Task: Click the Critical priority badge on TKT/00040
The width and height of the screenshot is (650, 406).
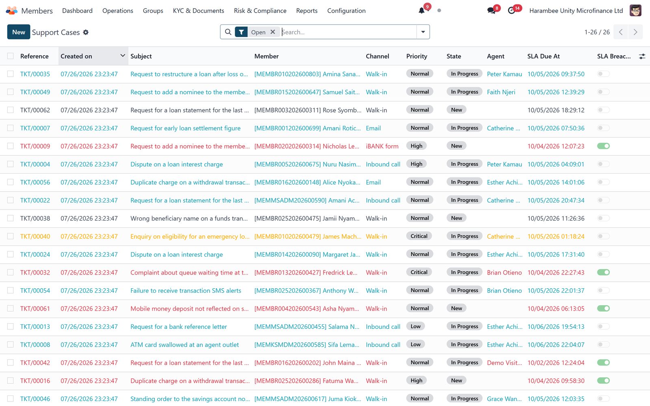Action: click(x=419, y=236)
